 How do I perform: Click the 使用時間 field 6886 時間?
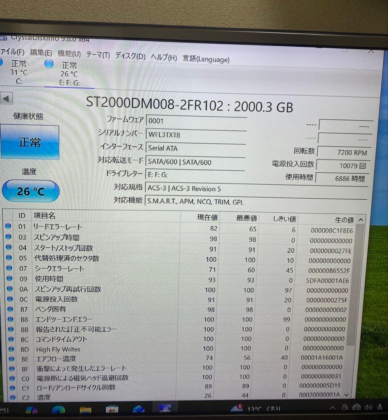[342, 178]
